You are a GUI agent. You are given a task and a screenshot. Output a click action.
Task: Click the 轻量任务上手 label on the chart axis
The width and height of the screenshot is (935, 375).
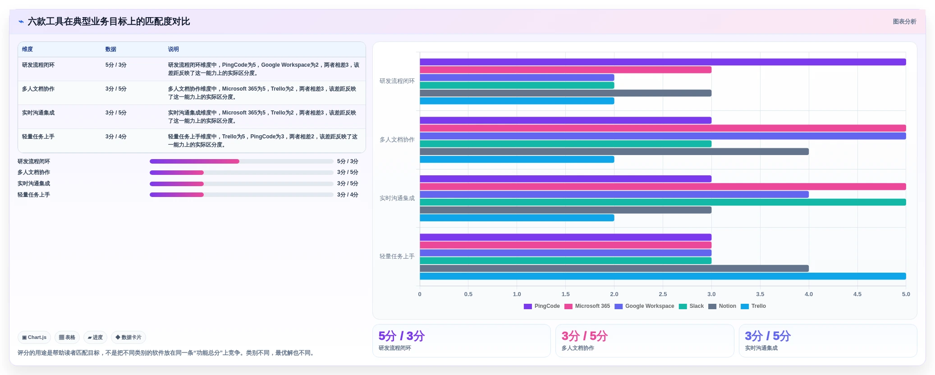(x=397, y=256)
